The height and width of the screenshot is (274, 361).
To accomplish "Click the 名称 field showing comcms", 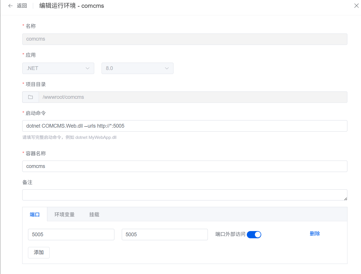I will (185, 39).
